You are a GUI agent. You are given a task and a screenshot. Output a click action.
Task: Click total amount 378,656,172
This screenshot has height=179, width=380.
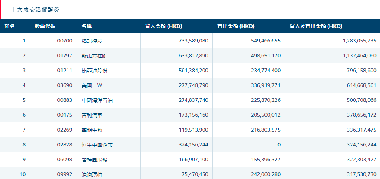tap(362, 115)
